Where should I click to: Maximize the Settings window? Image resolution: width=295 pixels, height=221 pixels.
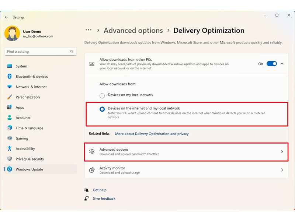tap(277, 15)
